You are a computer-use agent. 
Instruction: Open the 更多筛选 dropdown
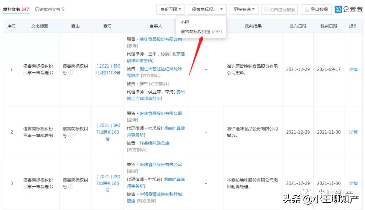(244, 9)
